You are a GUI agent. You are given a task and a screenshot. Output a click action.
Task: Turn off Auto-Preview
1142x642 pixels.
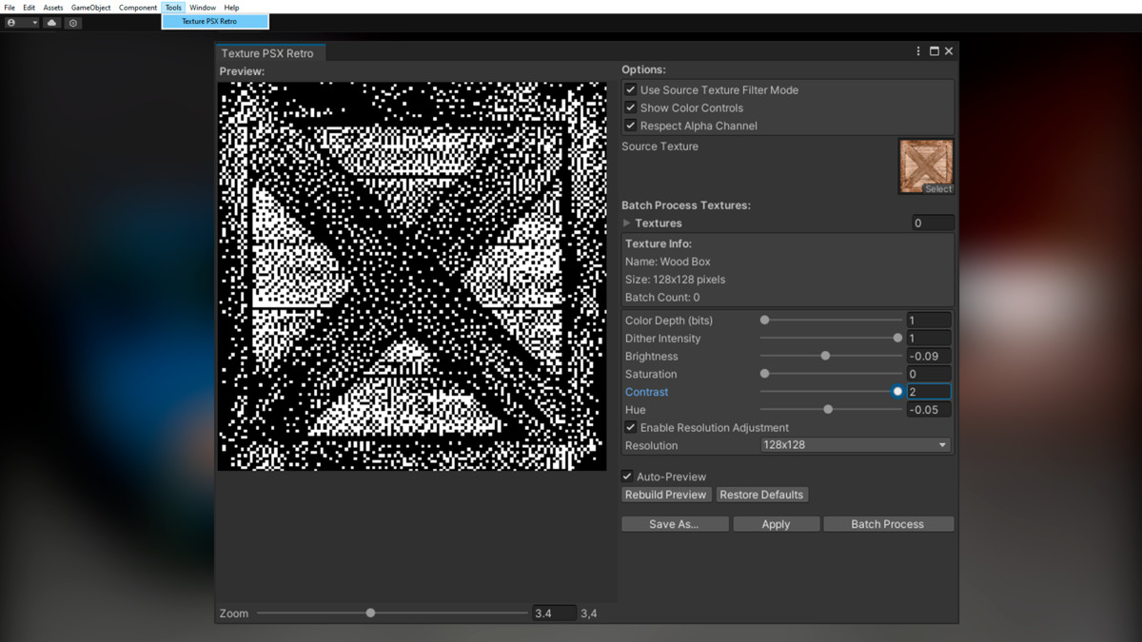click(x=627, y=477)
